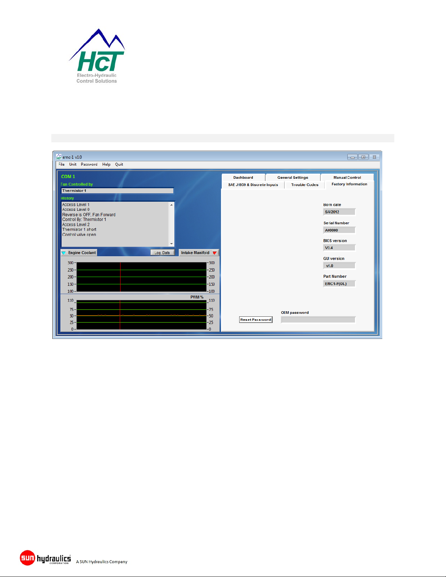
Task: Click the emc-1 window title icon
Action: 59,157
